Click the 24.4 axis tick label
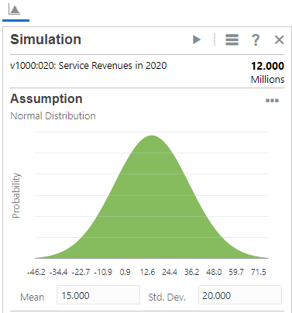The image size is (292, 313). point(170,272)
